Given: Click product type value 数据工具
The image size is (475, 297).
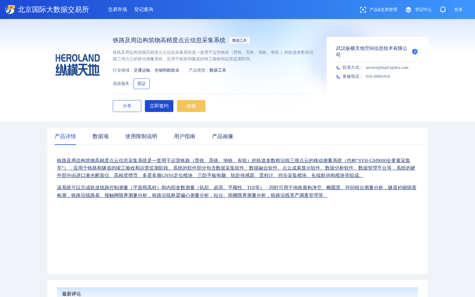Looking at the screenshot, I should [x=218, y=70].
